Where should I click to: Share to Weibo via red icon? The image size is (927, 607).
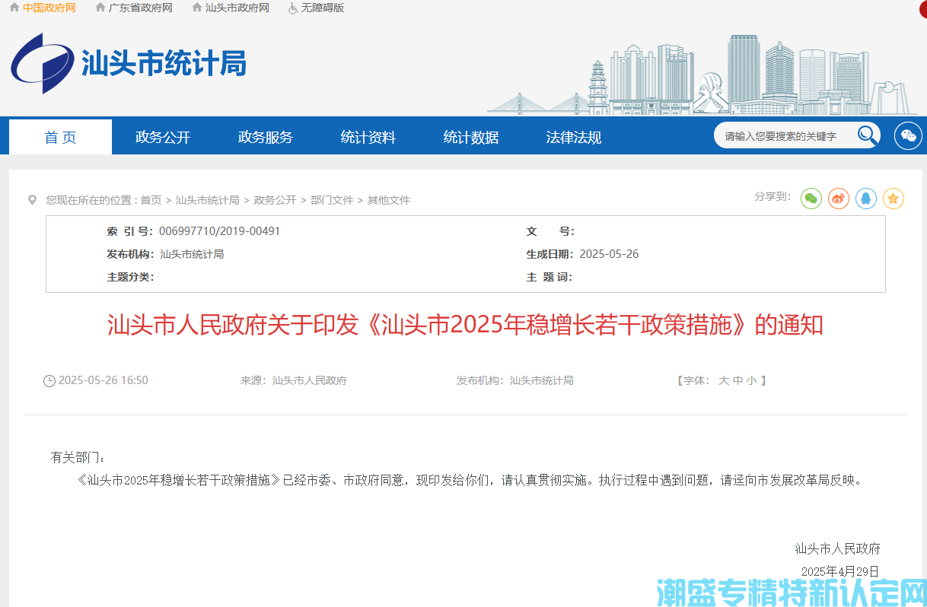click(839, 199)
